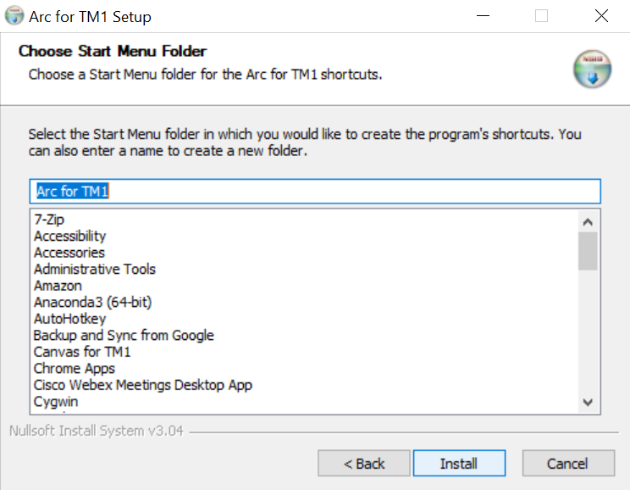Select Backup and Sync from Google
The height and width of the screenshot is (490, 630).
click(124, 336)
